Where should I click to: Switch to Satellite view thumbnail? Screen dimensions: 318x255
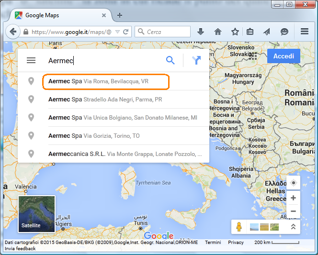pos(36,214)
